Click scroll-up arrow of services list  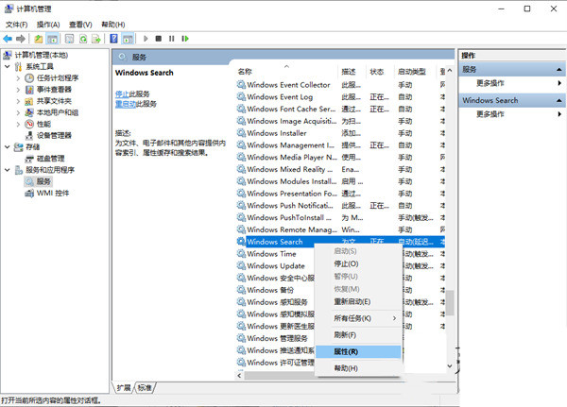(450, 71)
